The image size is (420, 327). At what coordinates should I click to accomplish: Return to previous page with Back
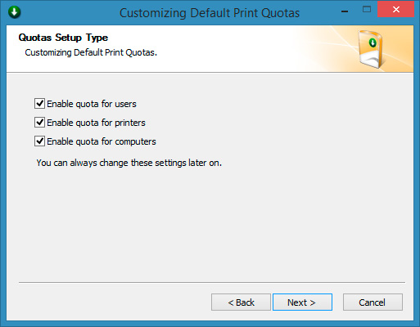pos(241,302)
